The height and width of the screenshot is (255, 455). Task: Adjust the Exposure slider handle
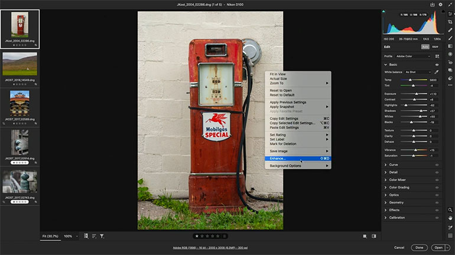click(x=417, y=94)
